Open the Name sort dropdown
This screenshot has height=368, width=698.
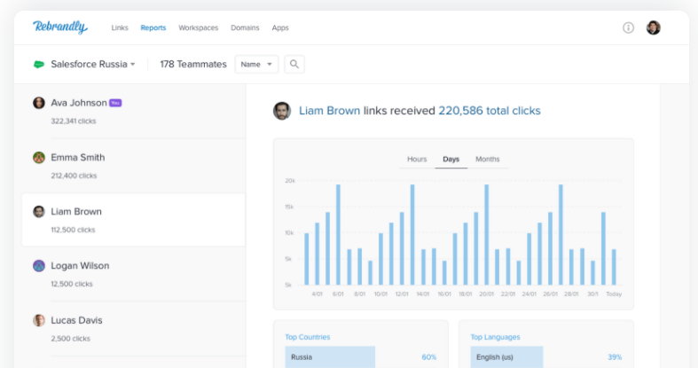256,64
